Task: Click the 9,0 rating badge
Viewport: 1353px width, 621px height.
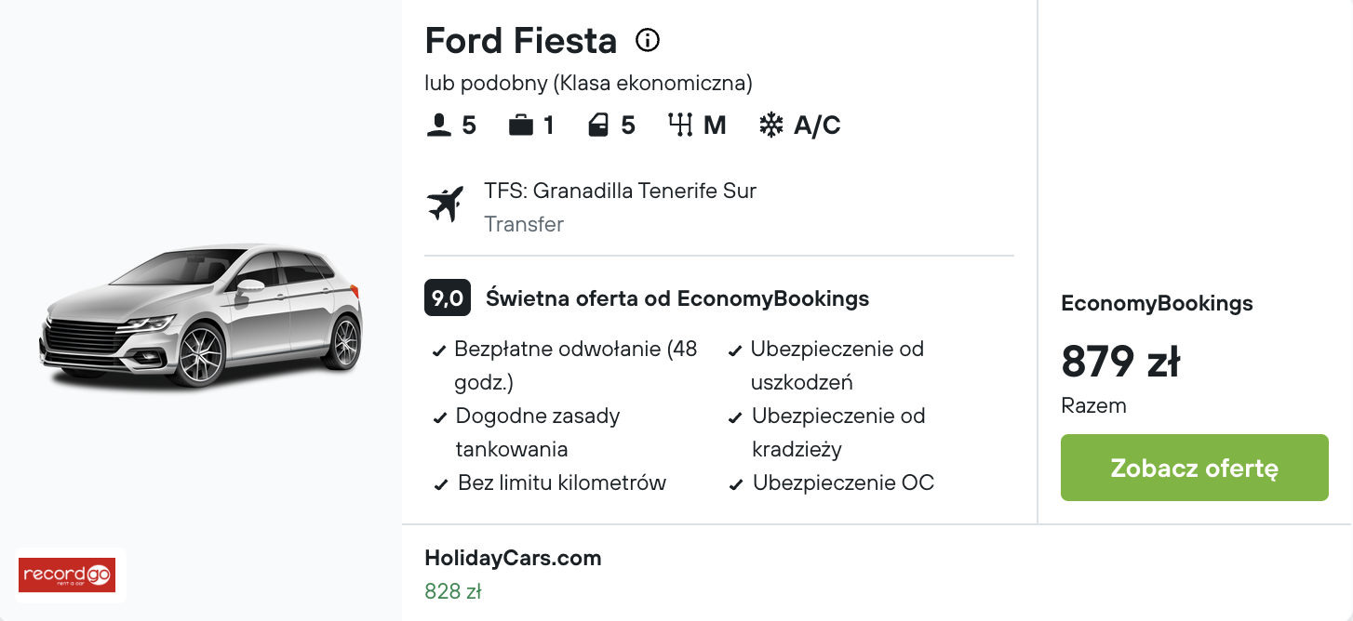Action: click(x=448, y=298)
